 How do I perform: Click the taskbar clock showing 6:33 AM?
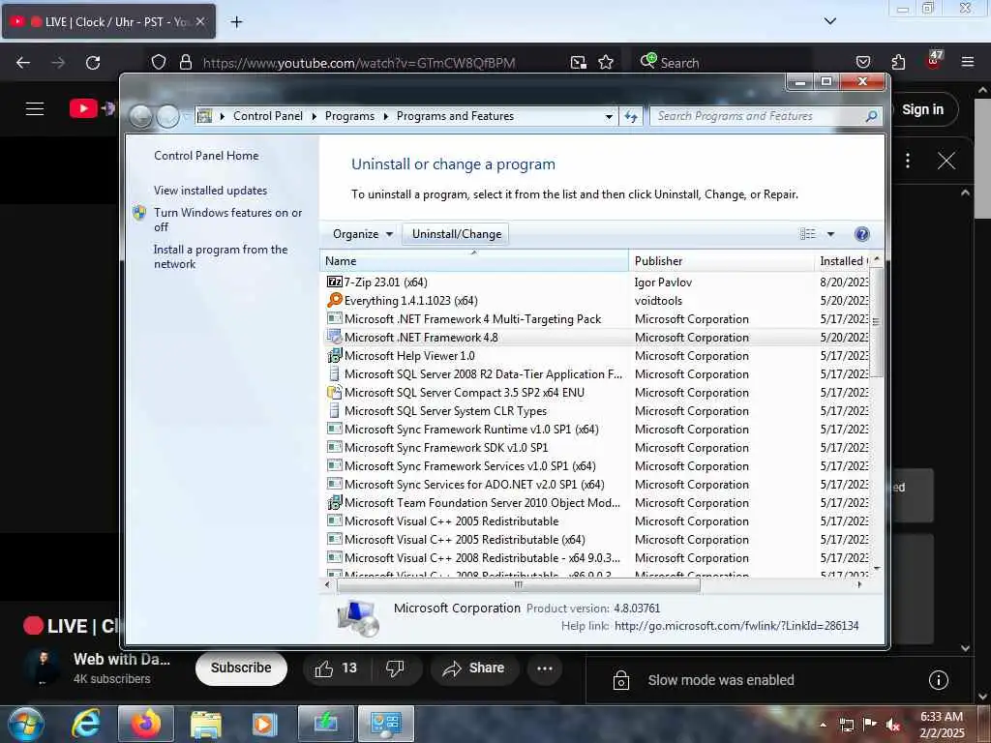942,725
